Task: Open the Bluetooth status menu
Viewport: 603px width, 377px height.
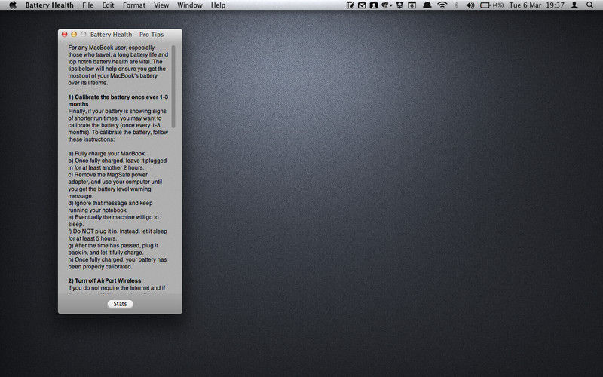Action: tap(456, 5)
